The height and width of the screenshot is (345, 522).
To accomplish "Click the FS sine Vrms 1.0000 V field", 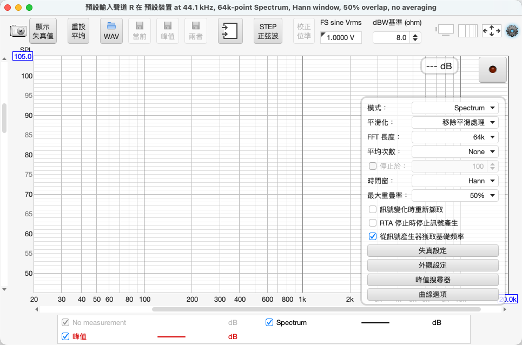I will point(341,38).
